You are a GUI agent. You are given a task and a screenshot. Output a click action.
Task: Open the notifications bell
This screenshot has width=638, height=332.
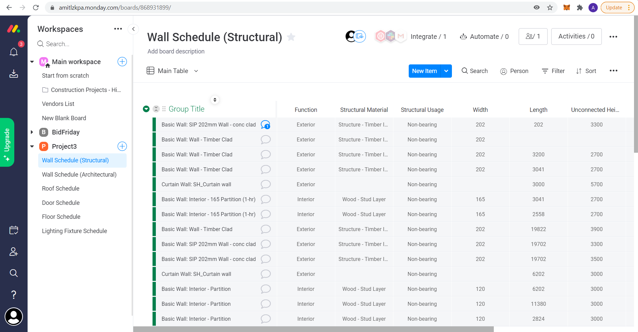(14, 52)
